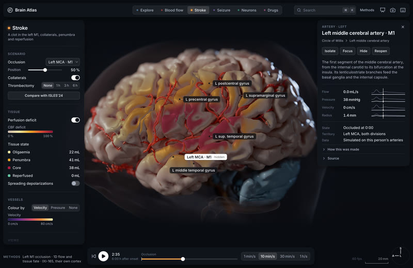Select the L sup. temporal gyrus label
Viewport: 413px width, 268px height.
(x=234, y=137)
